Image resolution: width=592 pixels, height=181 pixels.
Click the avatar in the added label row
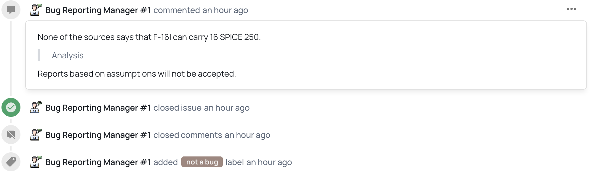[36, 162]
